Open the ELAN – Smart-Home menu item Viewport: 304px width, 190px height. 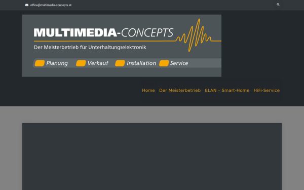(227, 90)
